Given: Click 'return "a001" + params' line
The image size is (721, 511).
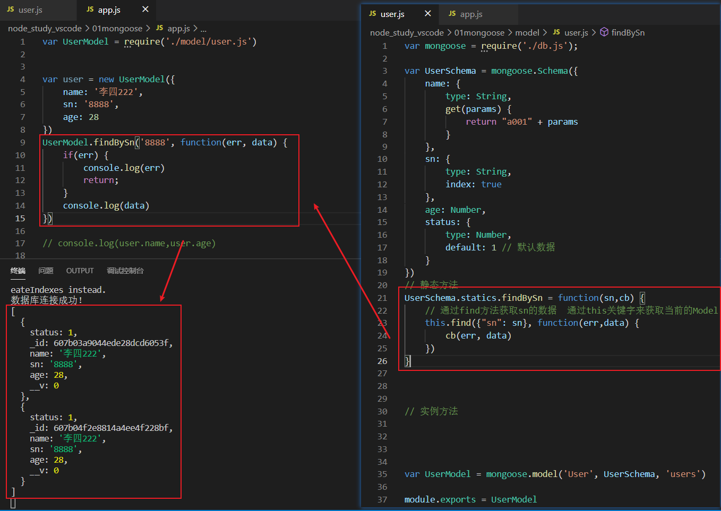Looking at the screenshot, I should pyautogui.click(x=522, y=122).
